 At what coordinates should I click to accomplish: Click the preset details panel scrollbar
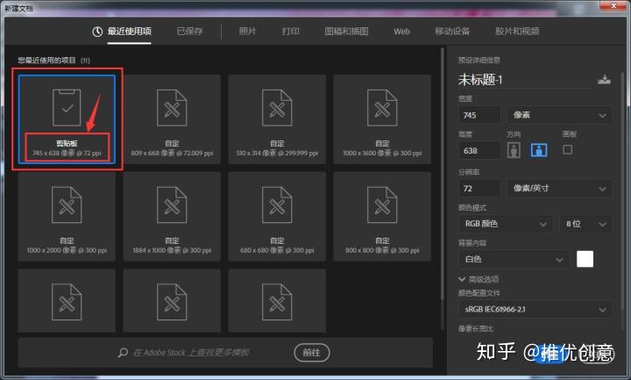(622, 191)
